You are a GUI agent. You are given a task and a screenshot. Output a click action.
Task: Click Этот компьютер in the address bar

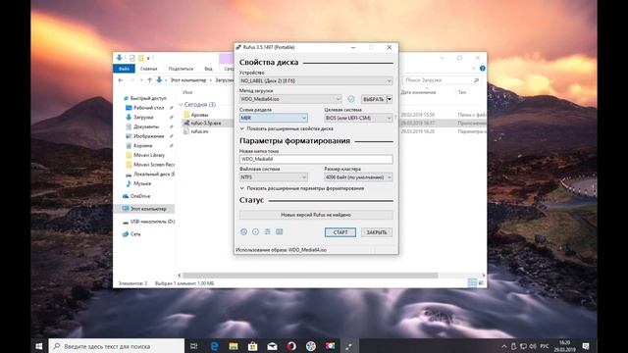coord(188,80)
